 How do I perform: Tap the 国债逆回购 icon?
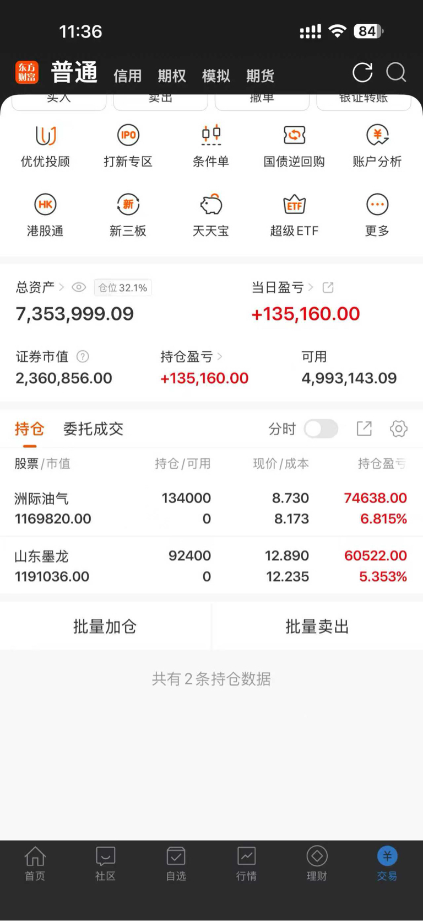tap(294, 136)
